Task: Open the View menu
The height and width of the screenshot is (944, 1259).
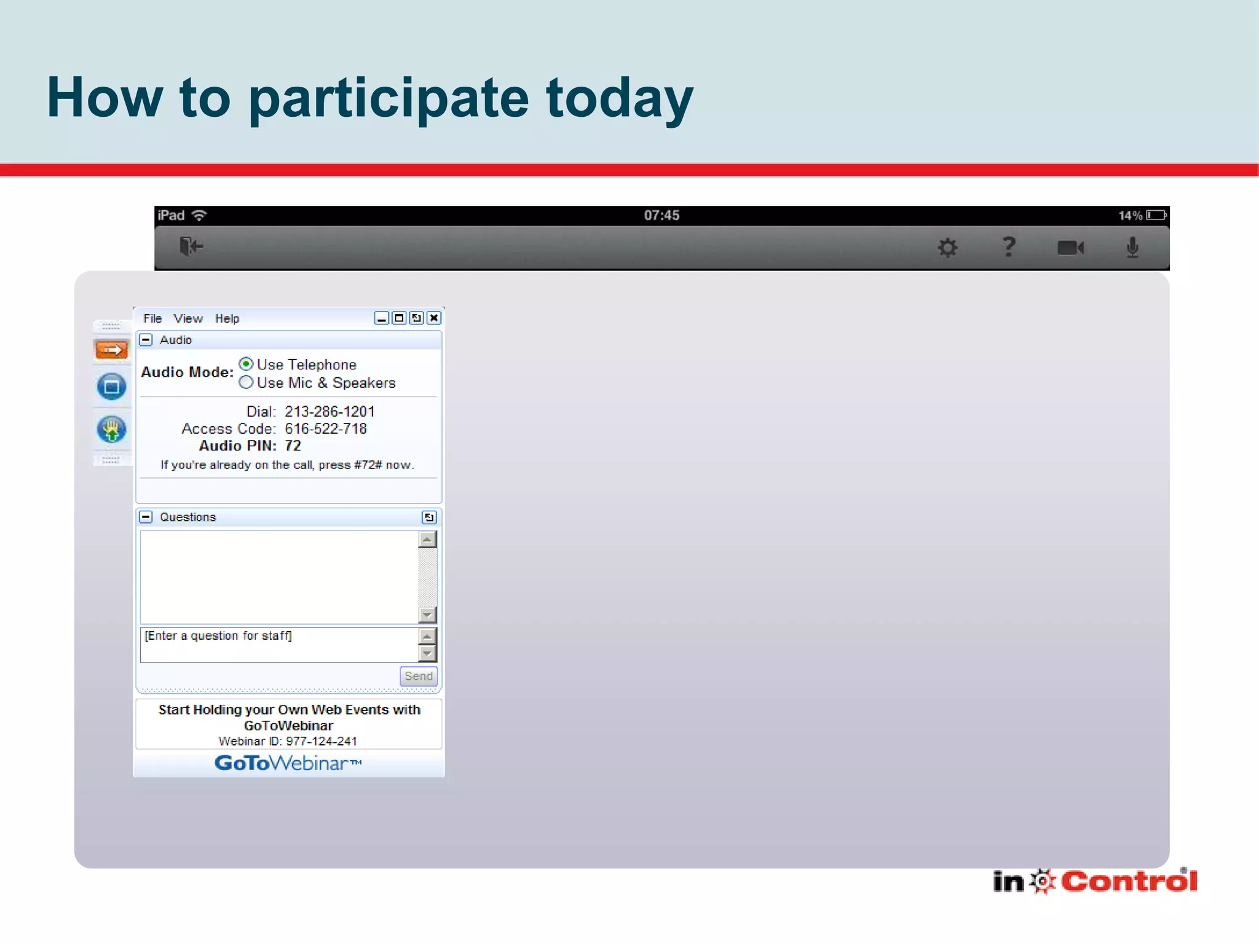Action: [187, 318]
